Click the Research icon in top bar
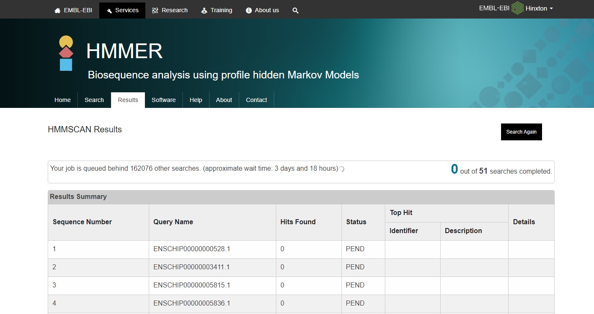This screenshot has height=314, width=594. (155, 11)
